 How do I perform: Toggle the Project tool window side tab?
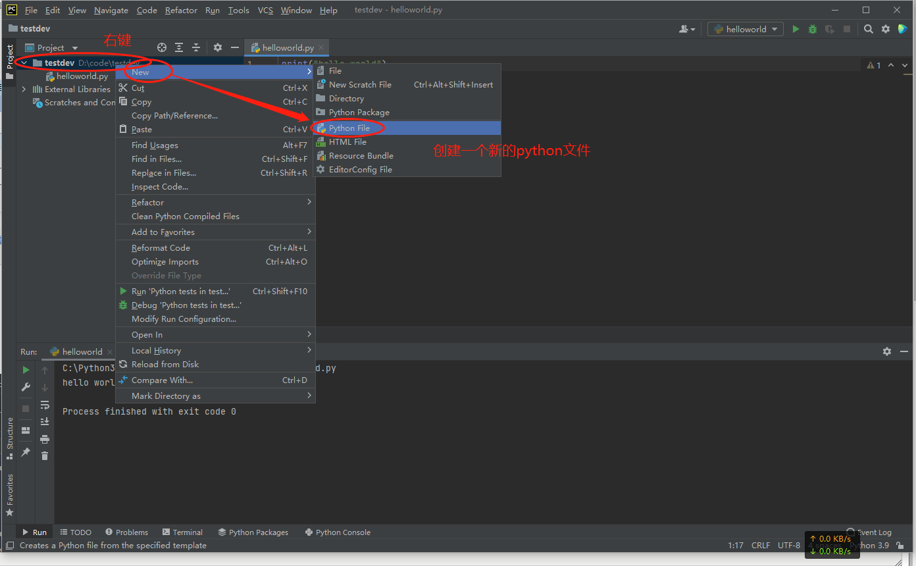(x=9, y=61)
